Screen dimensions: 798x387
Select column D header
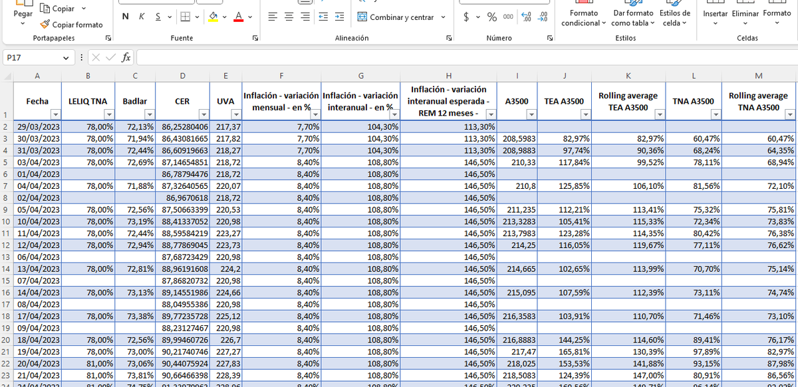coord(182,76)
